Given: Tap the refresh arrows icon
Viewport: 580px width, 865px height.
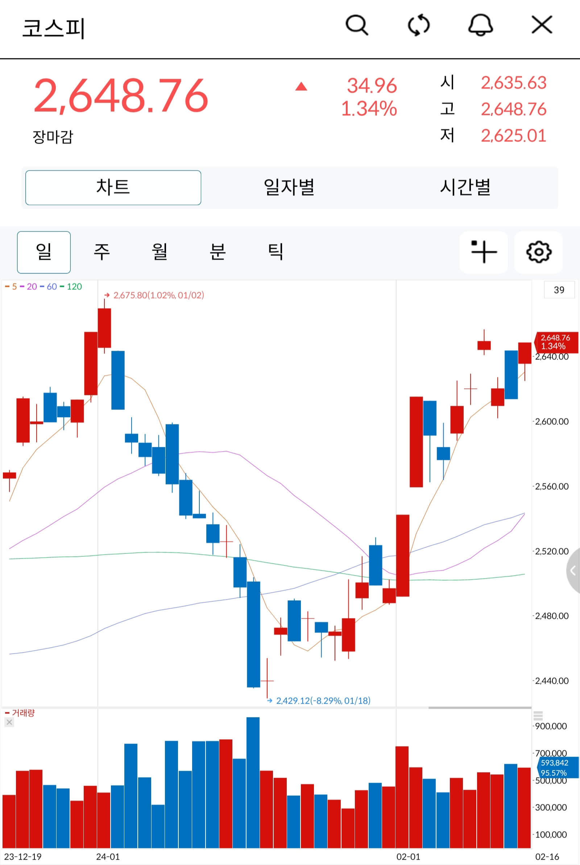Looking at the screenshot, I should pos(418,25).
